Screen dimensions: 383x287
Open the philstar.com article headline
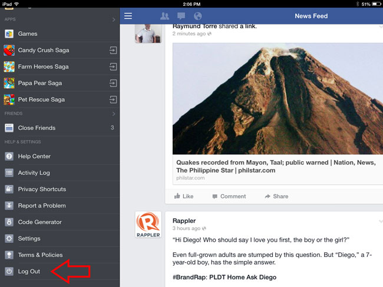point(276,166)
